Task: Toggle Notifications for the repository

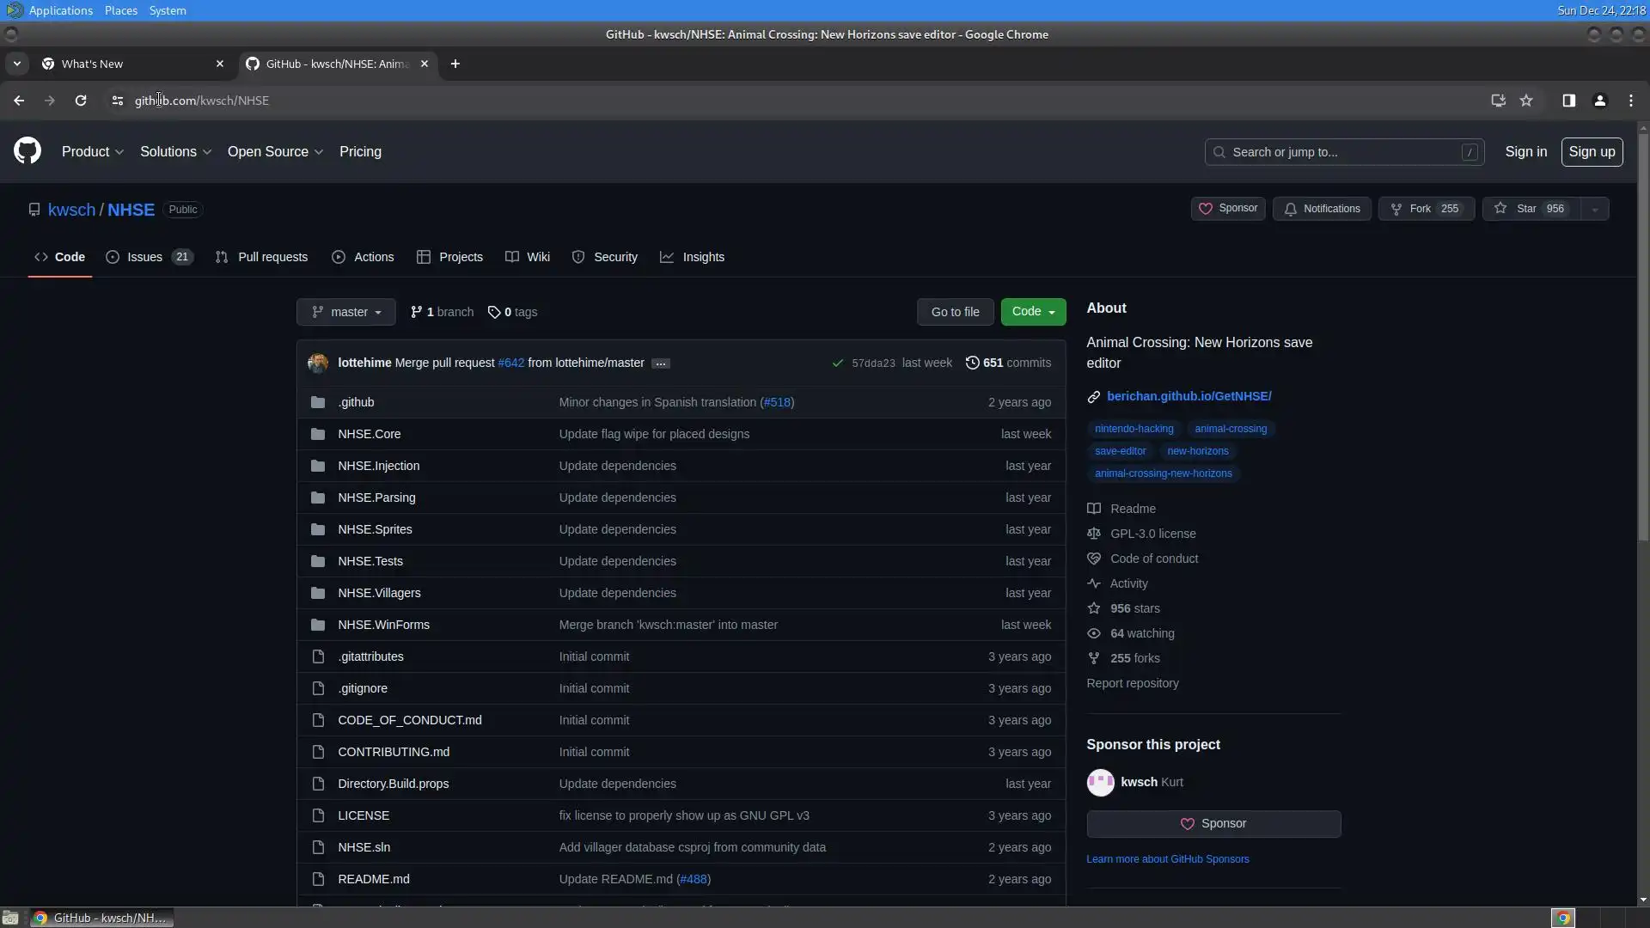Action: pyautogui.click(x=1322, y=209)
